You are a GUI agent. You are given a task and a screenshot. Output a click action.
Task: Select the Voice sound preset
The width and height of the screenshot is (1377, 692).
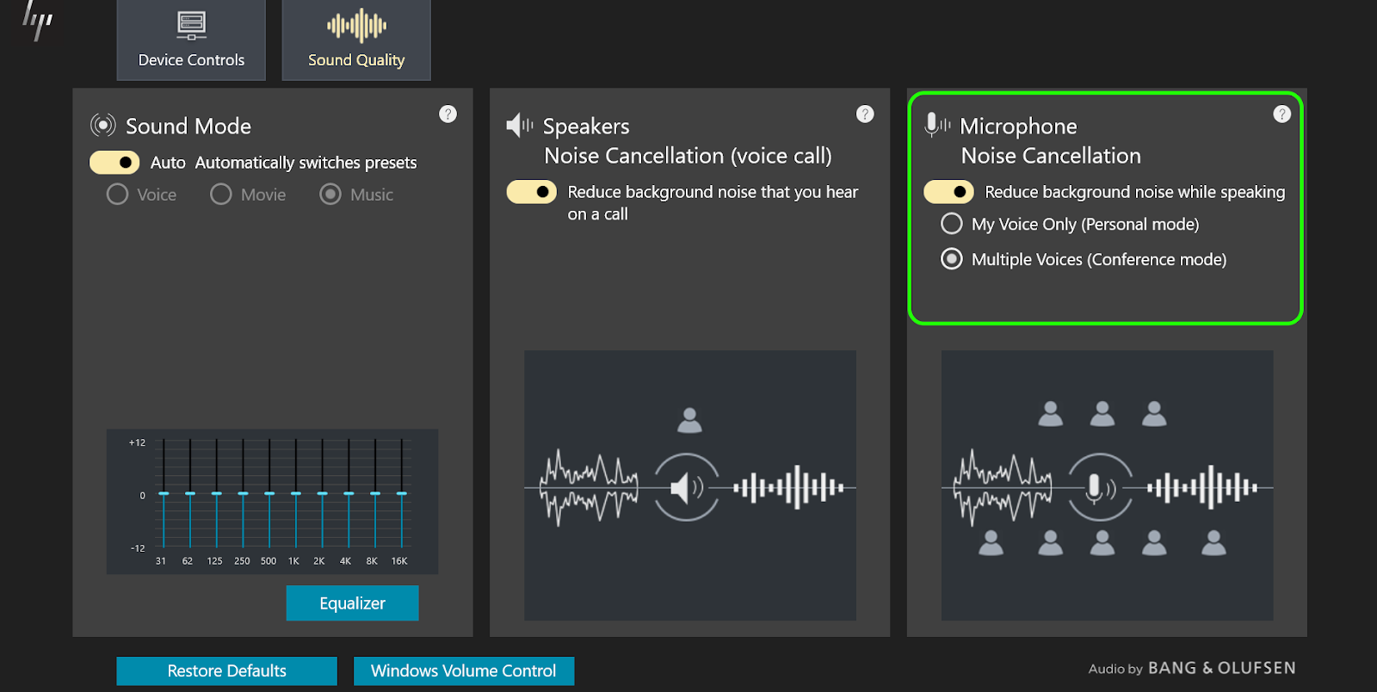pos(118,195)
